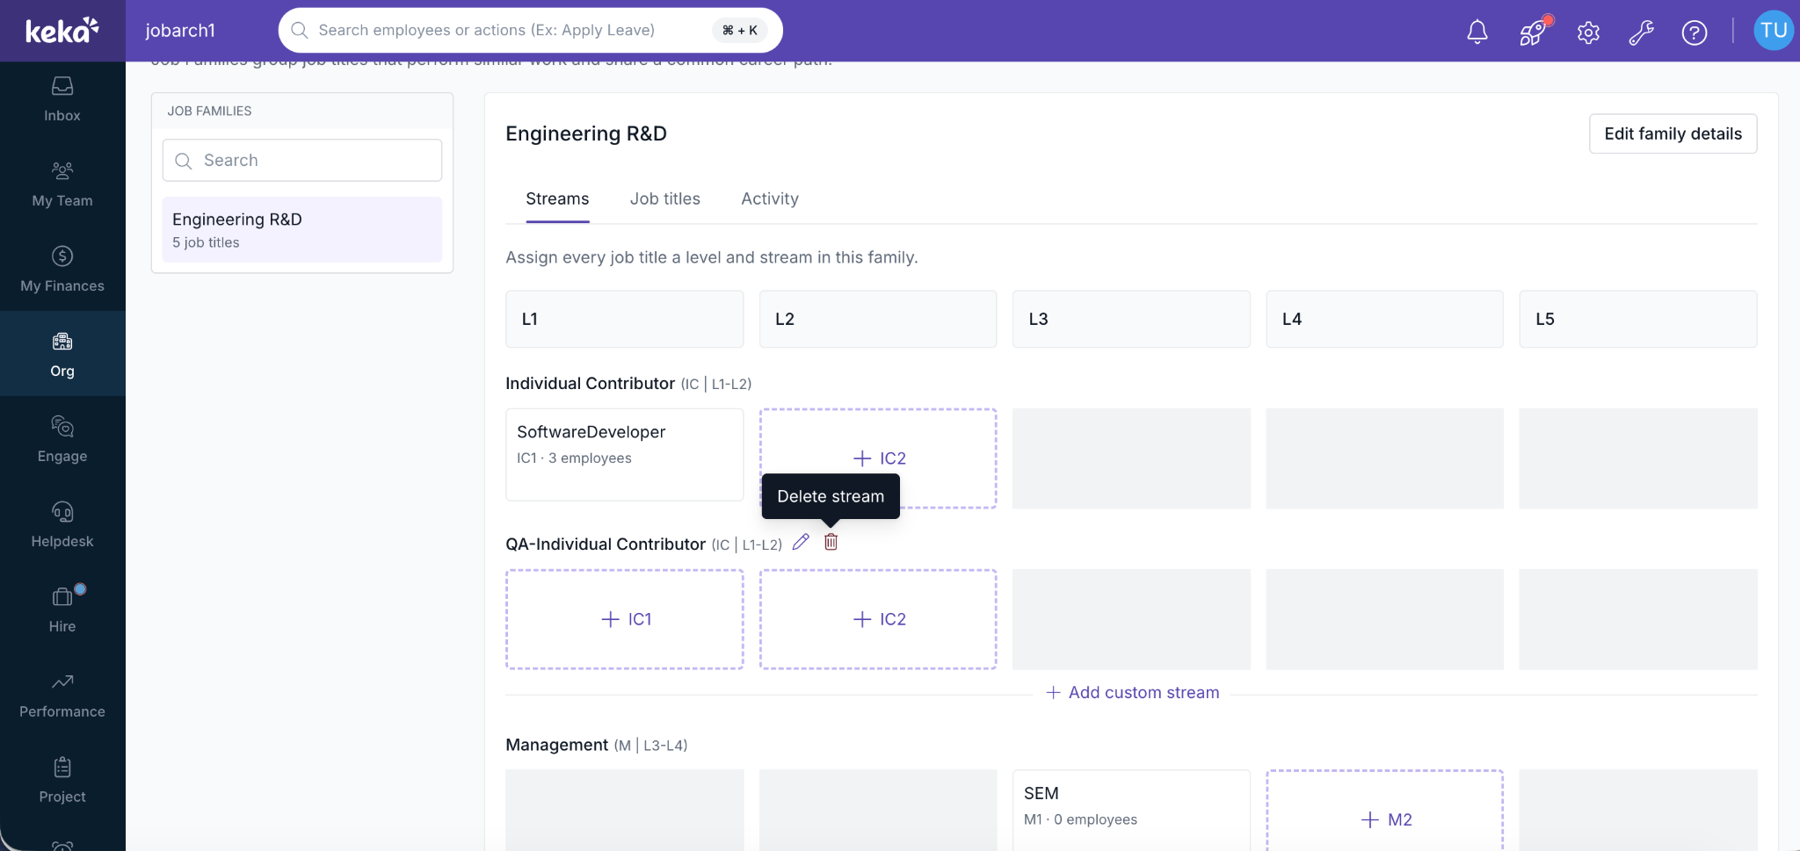Screen dimensions: 1800x851
Task: Switch to the Job titles tab
Action: pos(665,198)
